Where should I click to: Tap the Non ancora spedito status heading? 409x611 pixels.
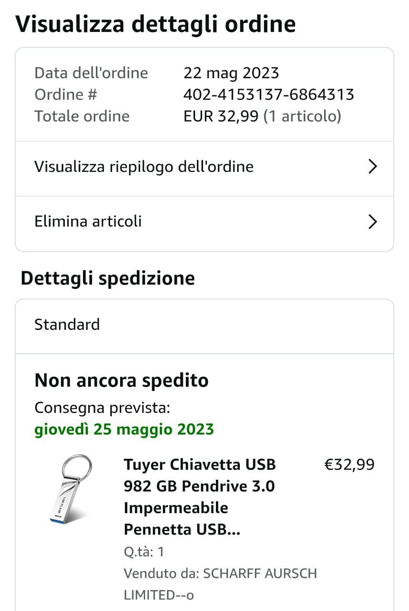click(122, 381)
